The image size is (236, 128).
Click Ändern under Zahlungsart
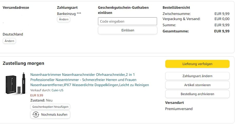point(63,19)
